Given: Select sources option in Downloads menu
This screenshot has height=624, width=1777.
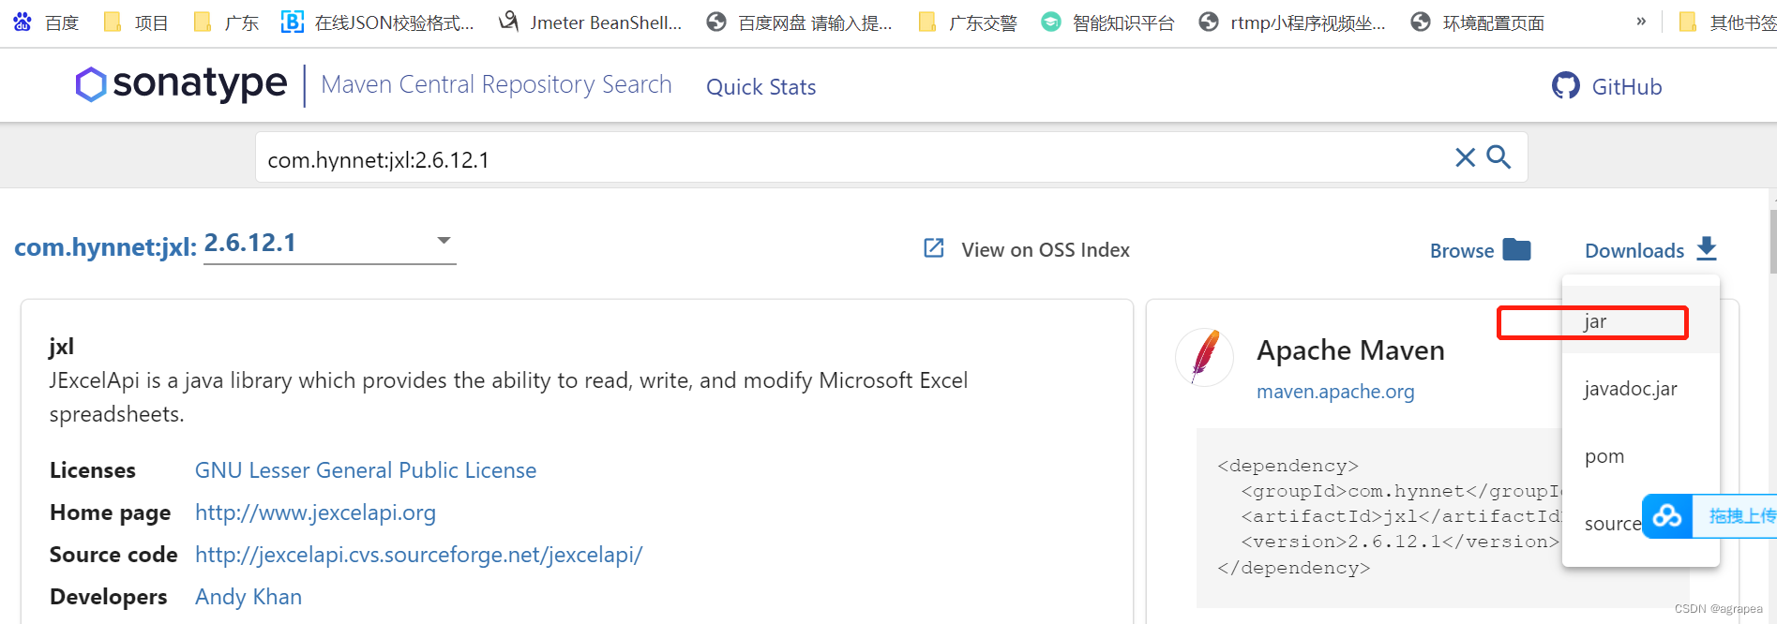Looking at the screenshot, I should tap(1613, 524).
